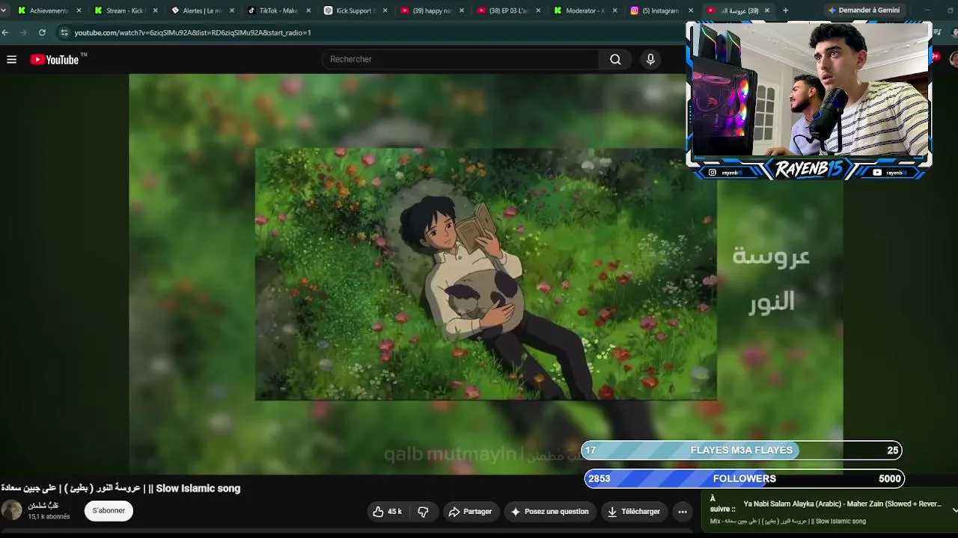Close the Stream - Kick tab

click(156, 10)
